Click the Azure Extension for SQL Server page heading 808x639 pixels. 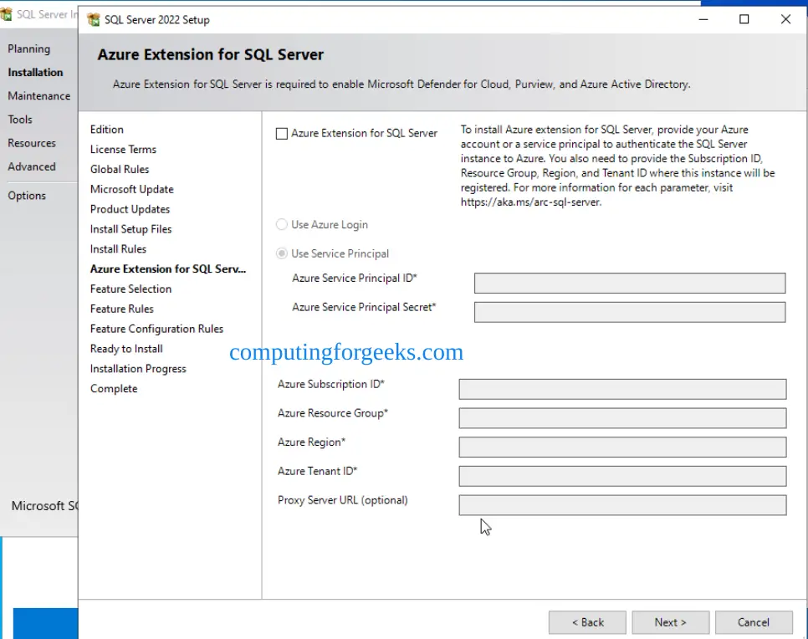click(x=210, y=54)
